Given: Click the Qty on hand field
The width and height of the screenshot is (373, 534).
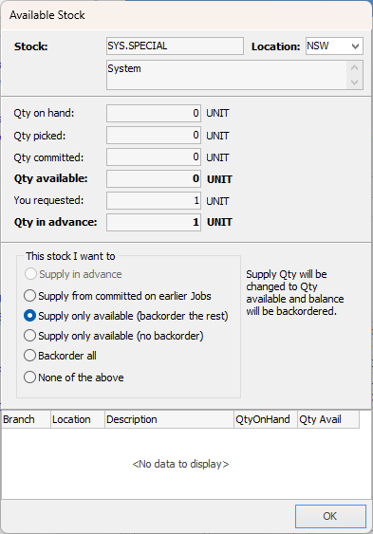Looking at the screenshot, I should click(x=154, y=113).
